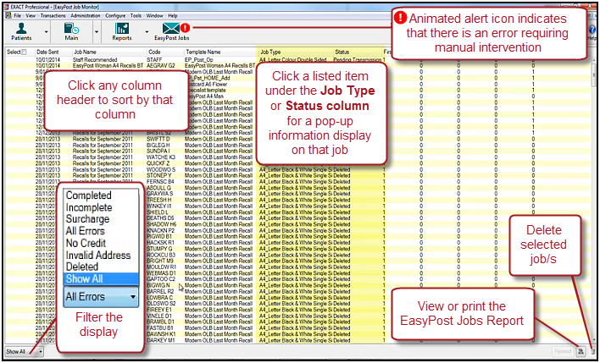600x363 pixels.
Task: Click the jobs report print icon beside Resend
Action: 581,351
